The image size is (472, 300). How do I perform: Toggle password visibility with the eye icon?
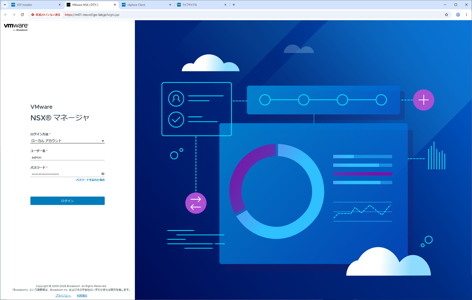click(x=103, y=174)
